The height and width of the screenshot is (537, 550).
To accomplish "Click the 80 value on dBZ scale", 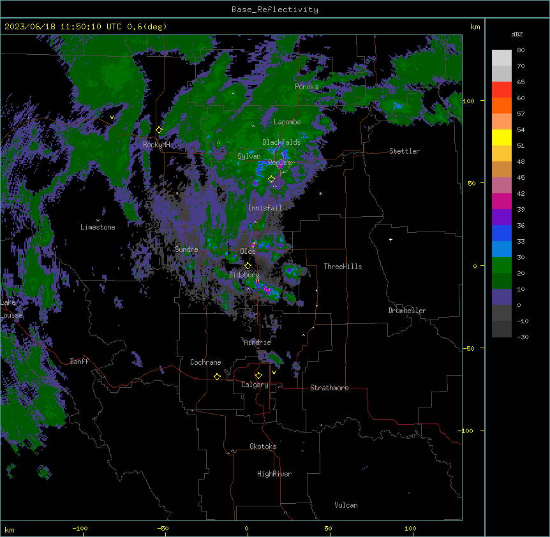I will click(x=521, y=50).
